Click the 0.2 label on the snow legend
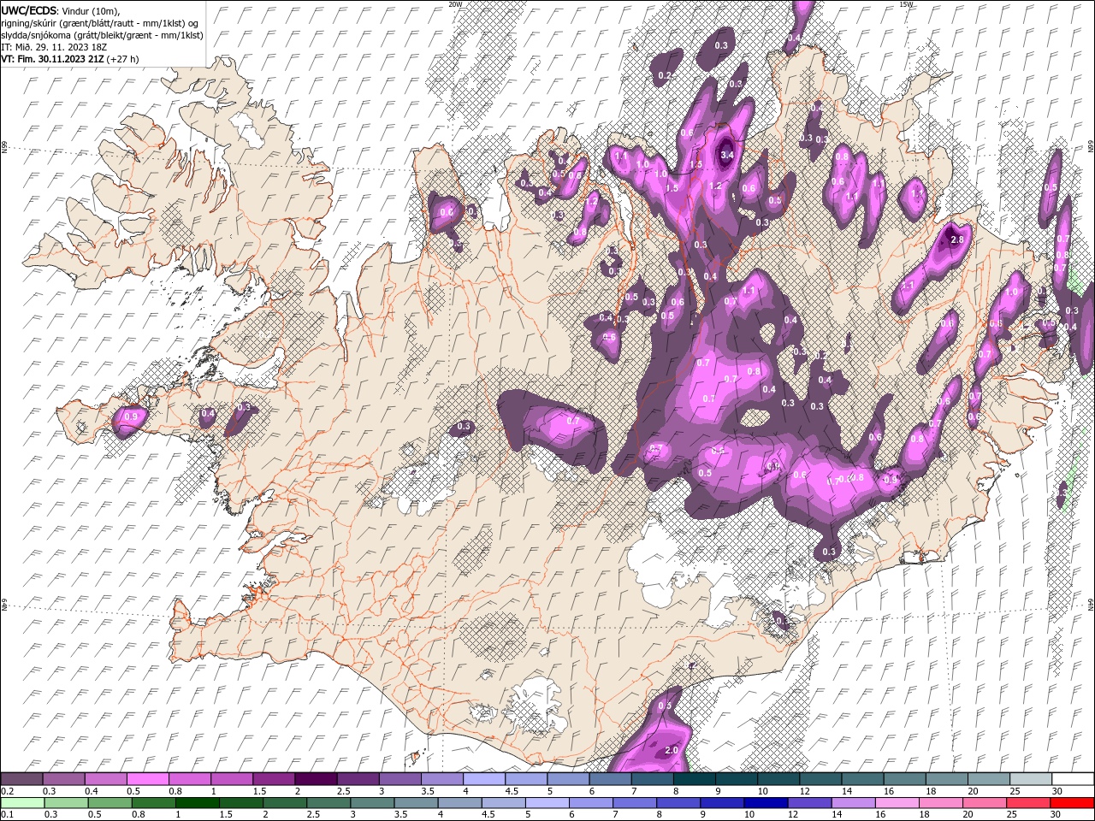 tap(8, 791)
